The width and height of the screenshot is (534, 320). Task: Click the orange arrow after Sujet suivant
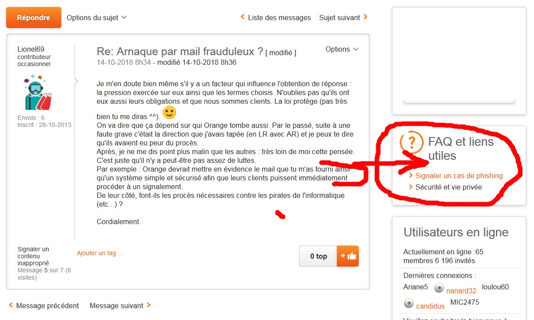[365, 17]
